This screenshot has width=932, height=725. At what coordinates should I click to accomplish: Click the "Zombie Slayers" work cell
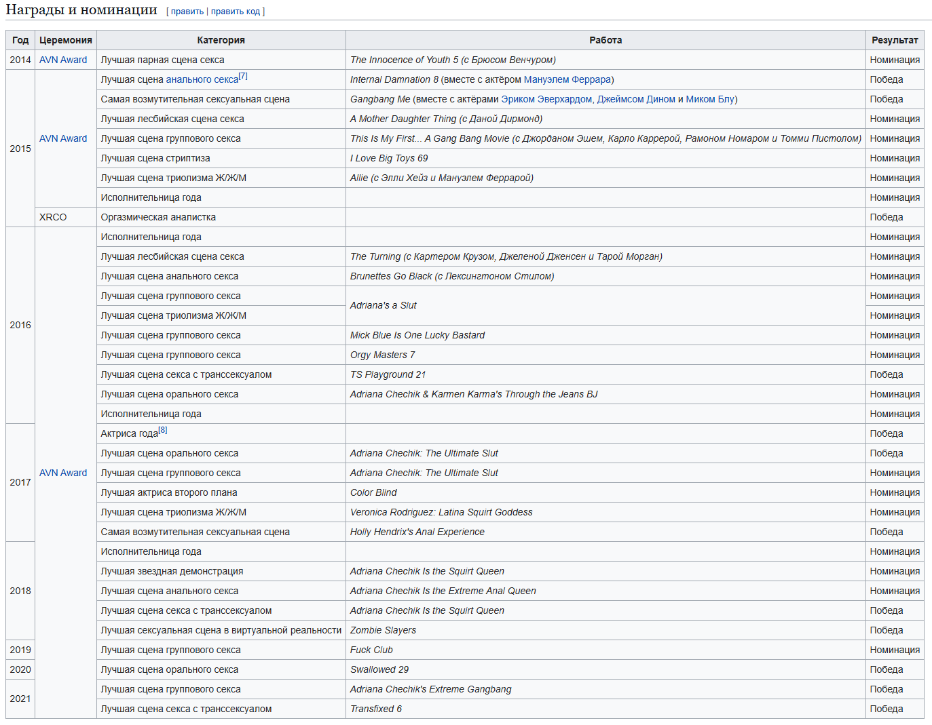coord(605,630)
